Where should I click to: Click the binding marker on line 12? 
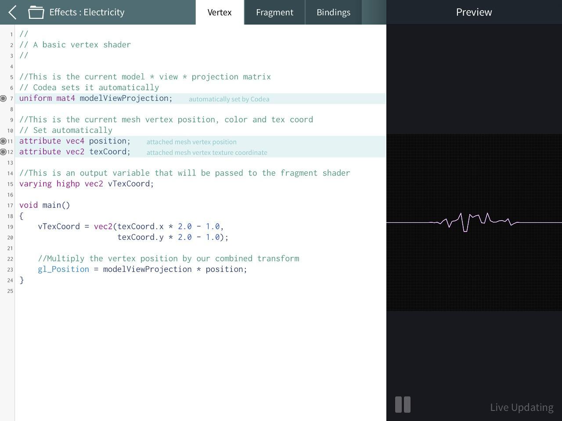pos(3,152)
